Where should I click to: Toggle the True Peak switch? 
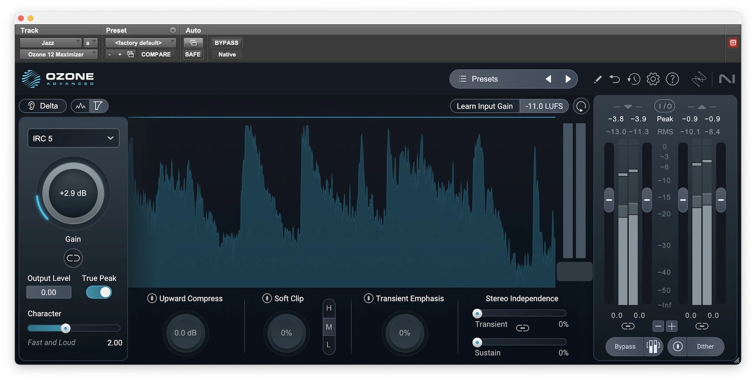(x=99, y=292)
